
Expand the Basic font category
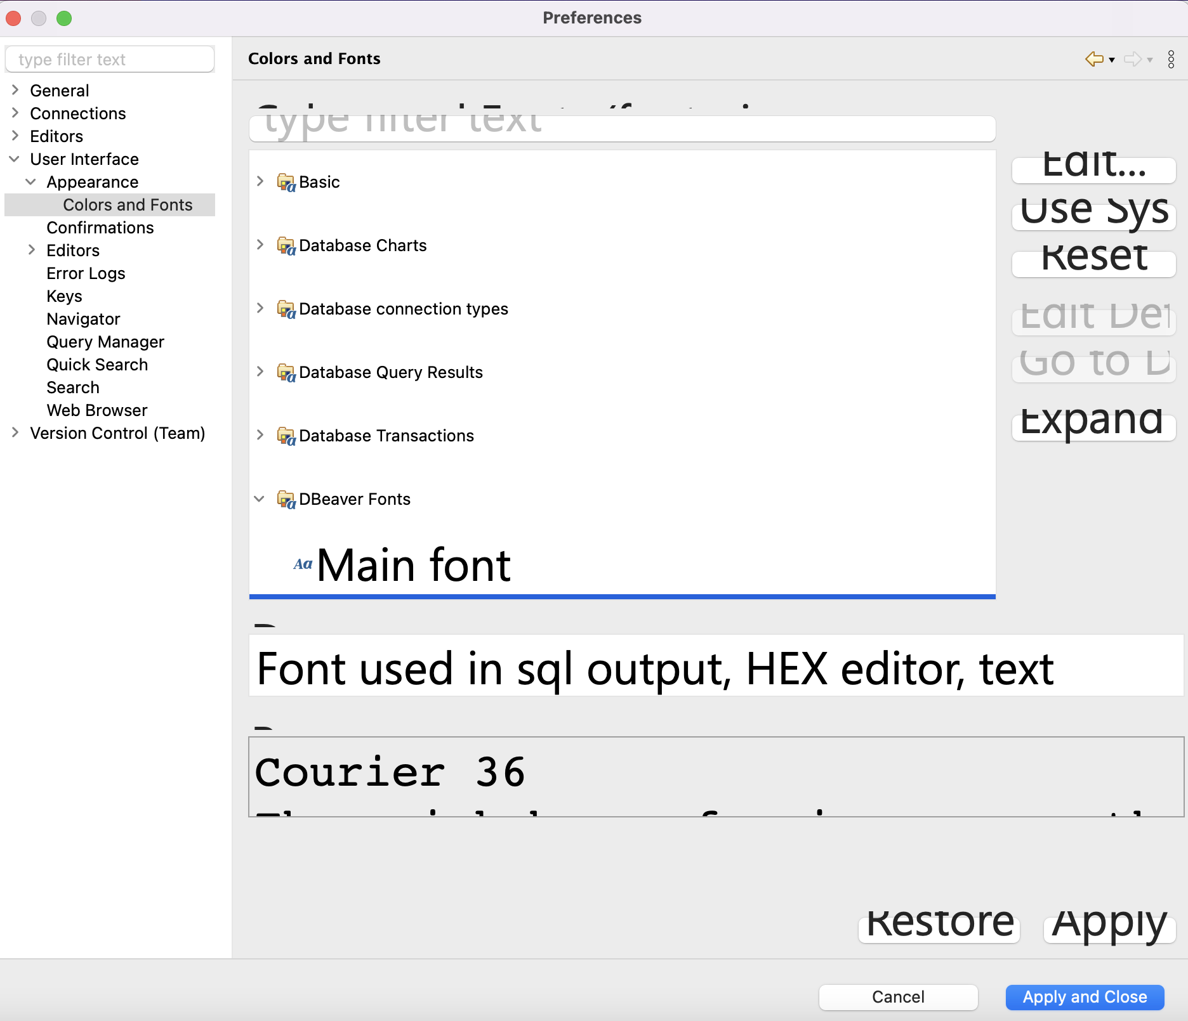tap(260, 181)
